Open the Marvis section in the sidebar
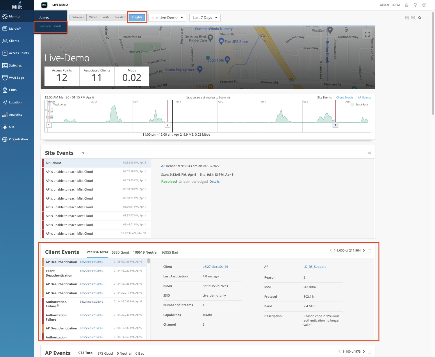The width and height of the screenshot is (435, 357). (x=15, y=28)
